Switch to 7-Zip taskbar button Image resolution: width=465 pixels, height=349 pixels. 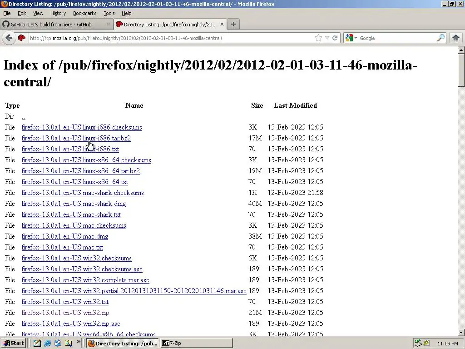pyautogui.click(x=197, y=344)
